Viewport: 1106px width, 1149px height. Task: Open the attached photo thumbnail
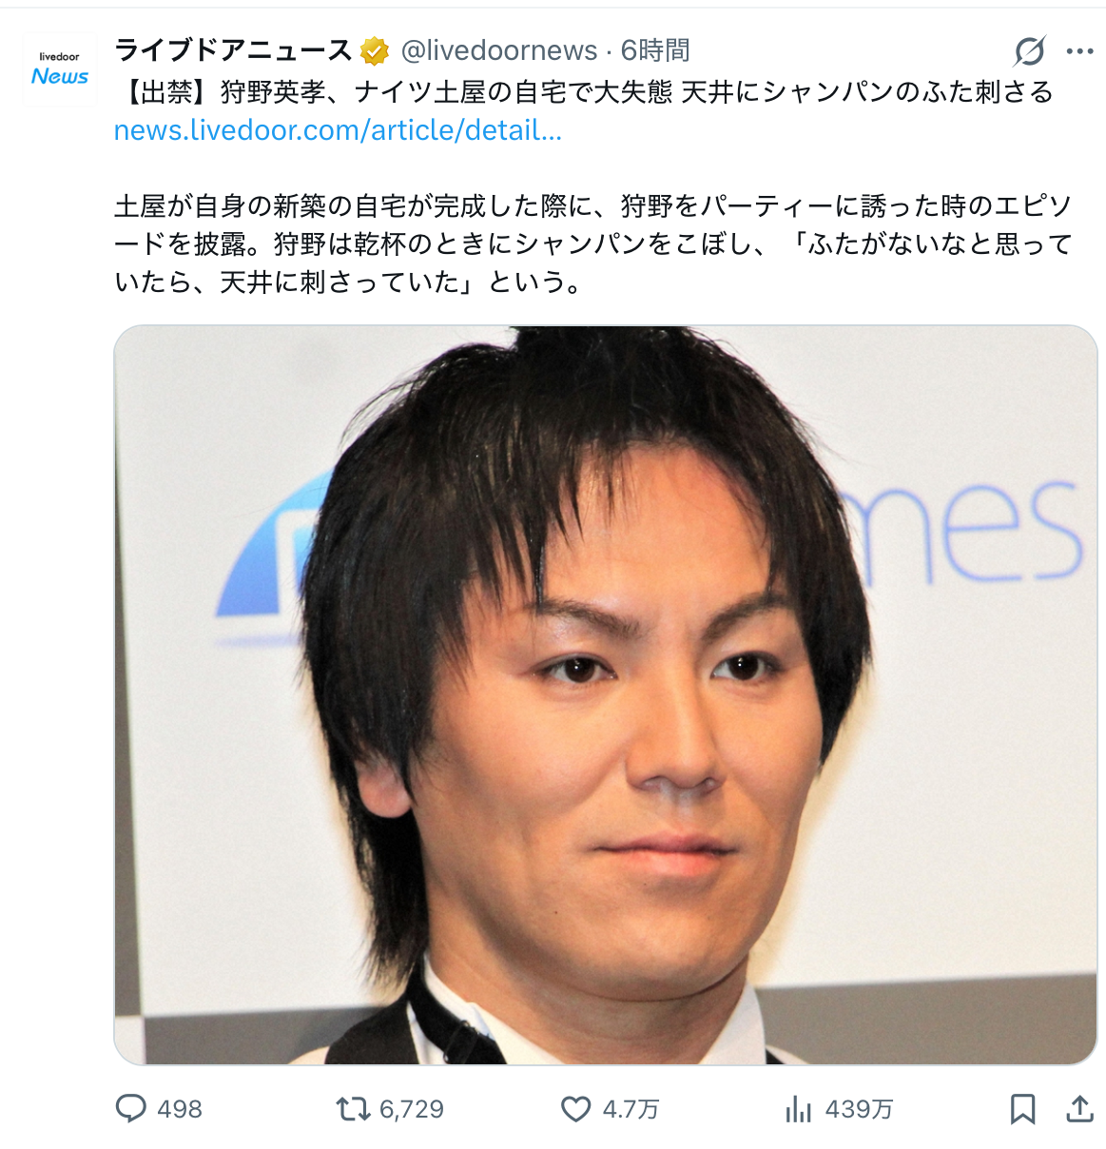606,695
